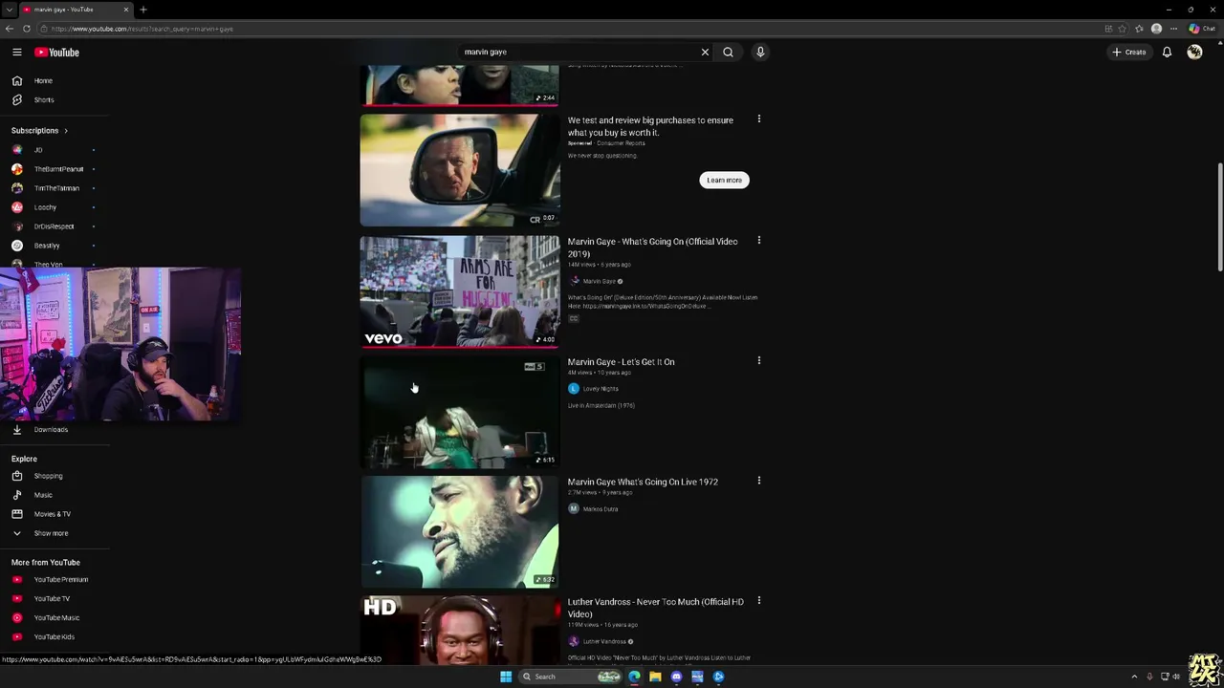Open options for What's Going On Live 1972

click(759, 481)
